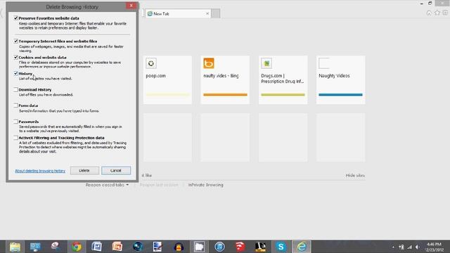Click the computer monitor taskbar icon
Screen dimensions: 450x253
tap(35, 247)
